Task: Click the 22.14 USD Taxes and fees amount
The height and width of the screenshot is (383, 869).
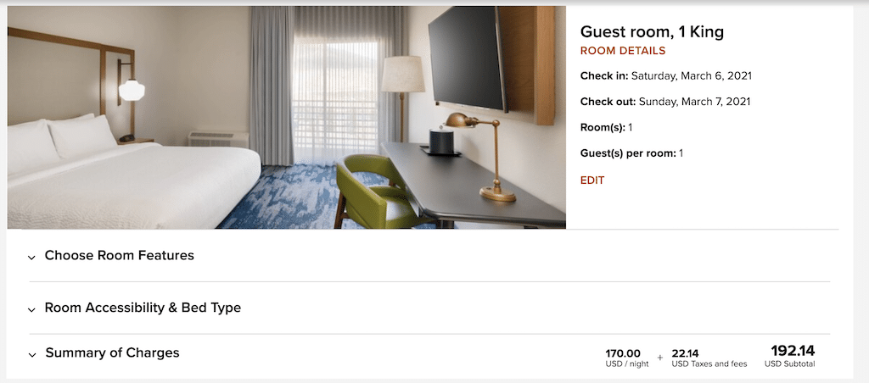Action: pyautogui.click(x=709, y=358)
